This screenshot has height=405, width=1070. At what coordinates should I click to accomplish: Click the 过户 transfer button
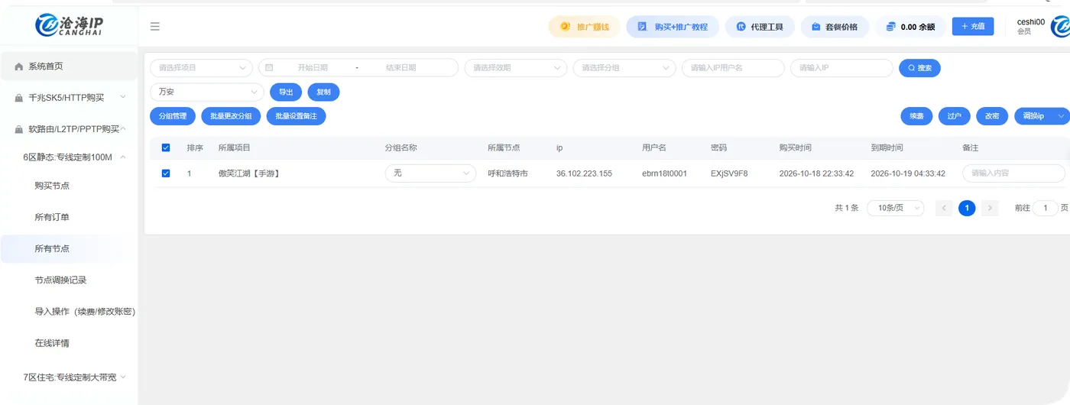click(x=954, y=116)
